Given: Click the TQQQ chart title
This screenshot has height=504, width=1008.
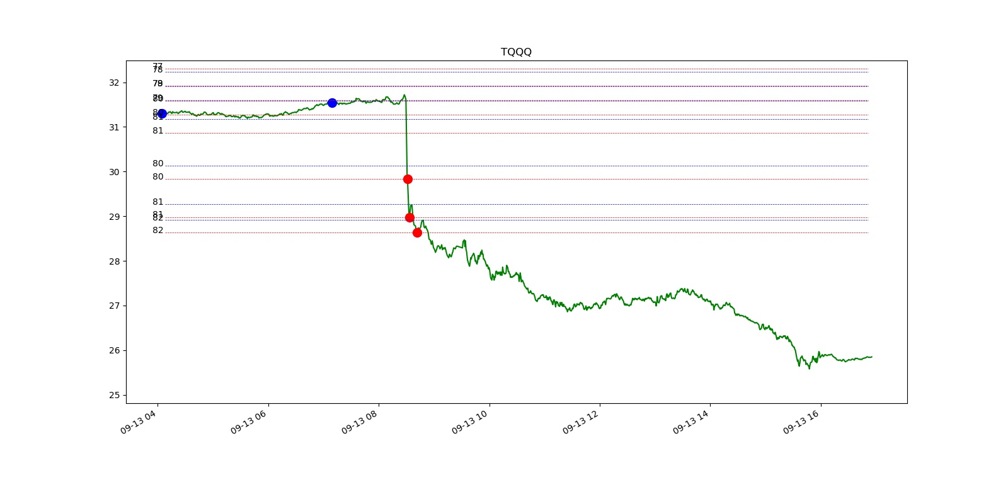Looking at the screenshot, I should click(516, 52).
